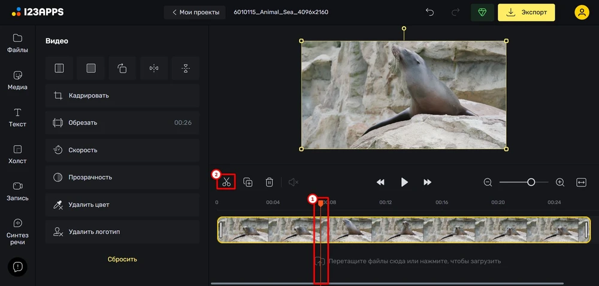Delete the clip using the trash icon
The image size is (599, 286).
pyautogui.click(x=270, y=182)
